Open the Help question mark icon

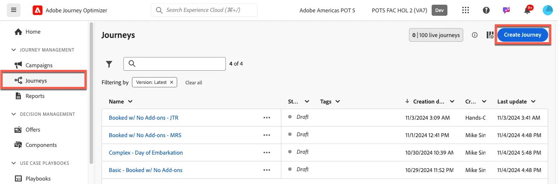[x=486, y=10]
